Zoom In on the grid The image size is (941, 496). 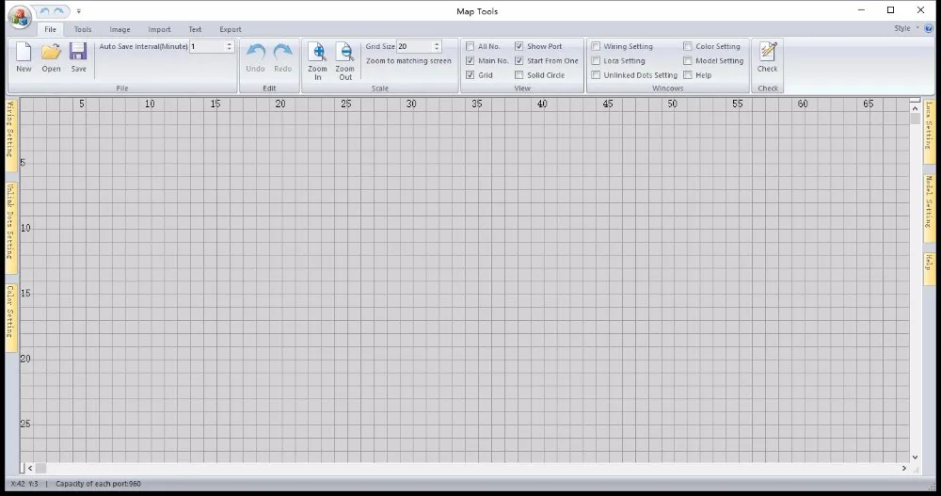[x=317, y=60]
